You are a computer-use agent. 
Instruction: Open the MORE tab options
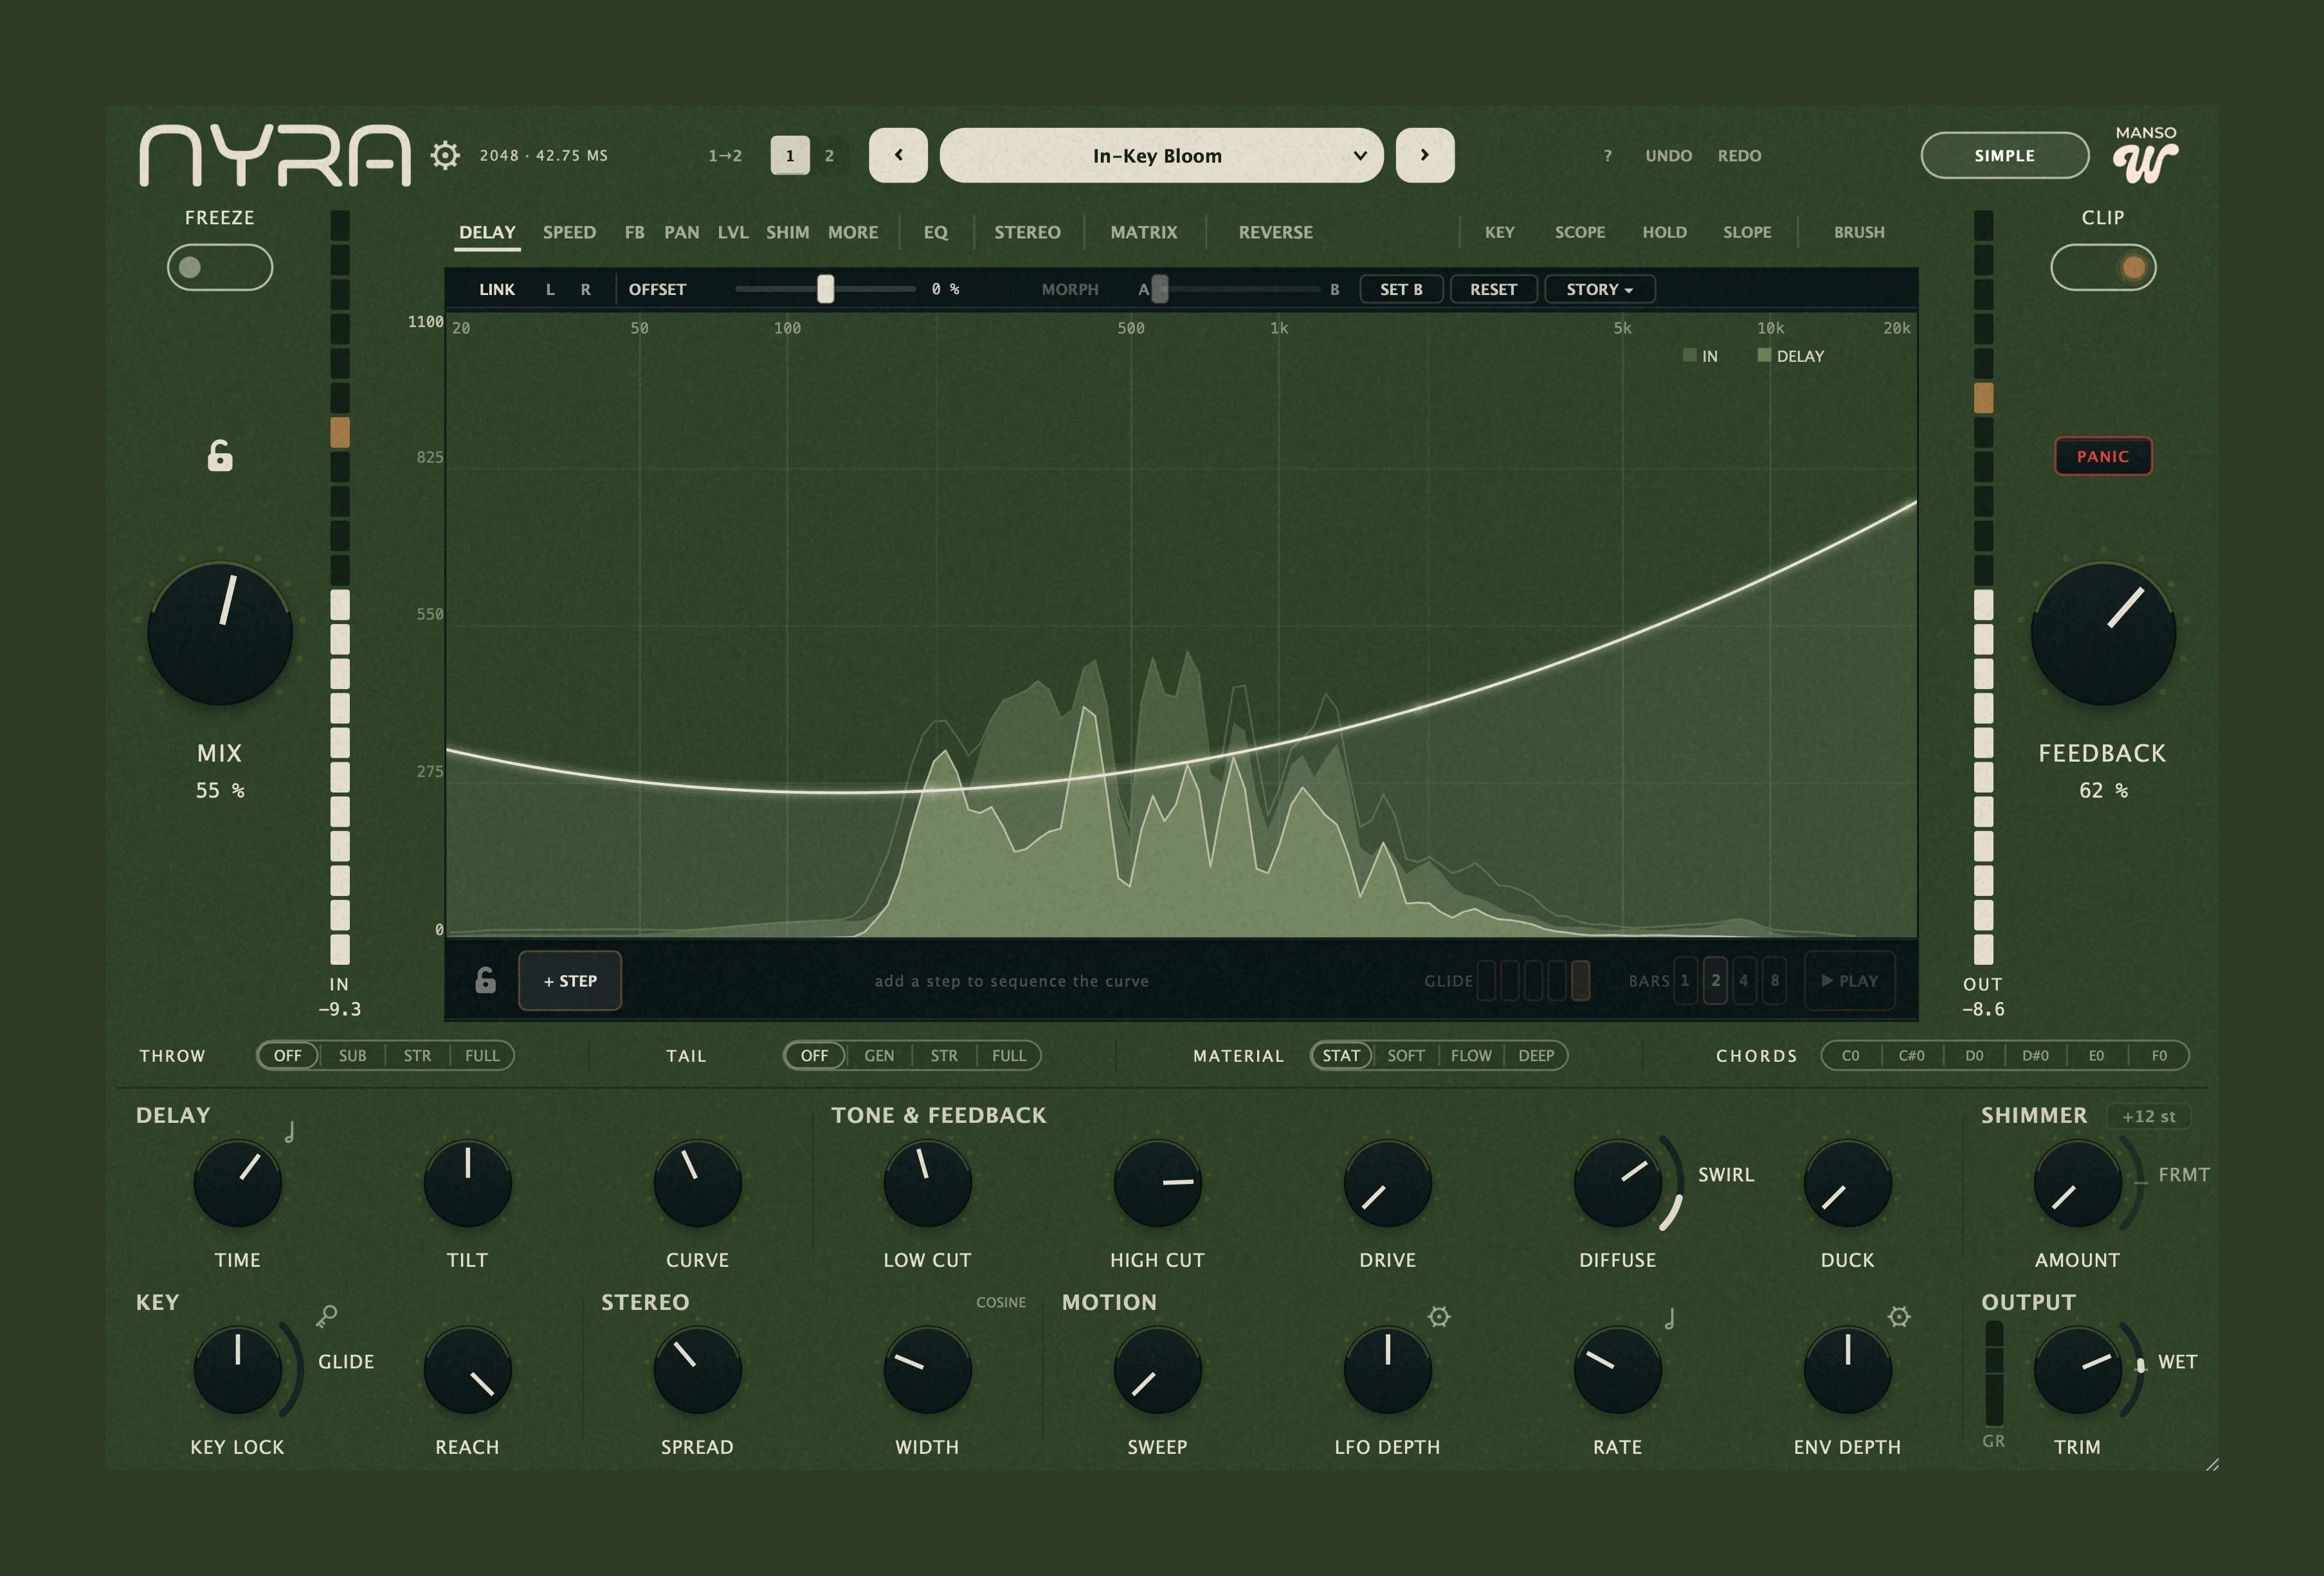pos(853,232)
